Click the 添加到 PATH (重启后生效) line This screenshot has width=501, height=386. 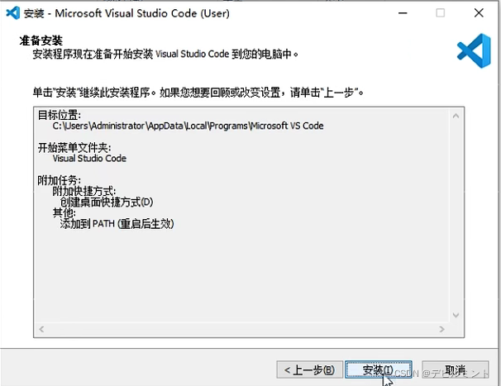tap(117, 224)
